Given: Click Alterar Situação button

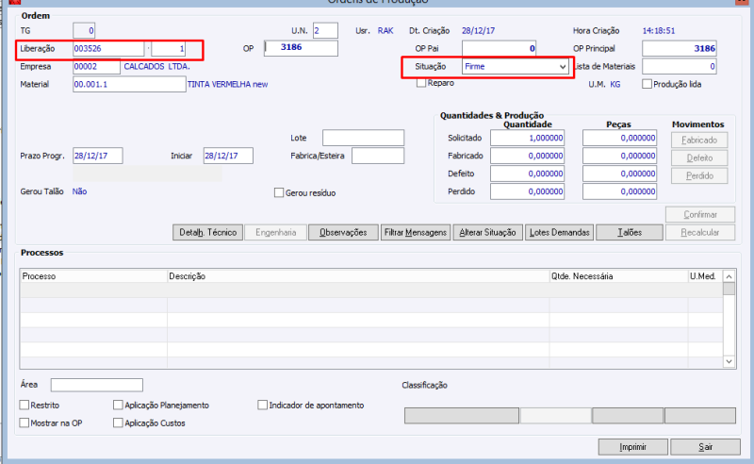Looking at the screenshot, I should [487, 233].
